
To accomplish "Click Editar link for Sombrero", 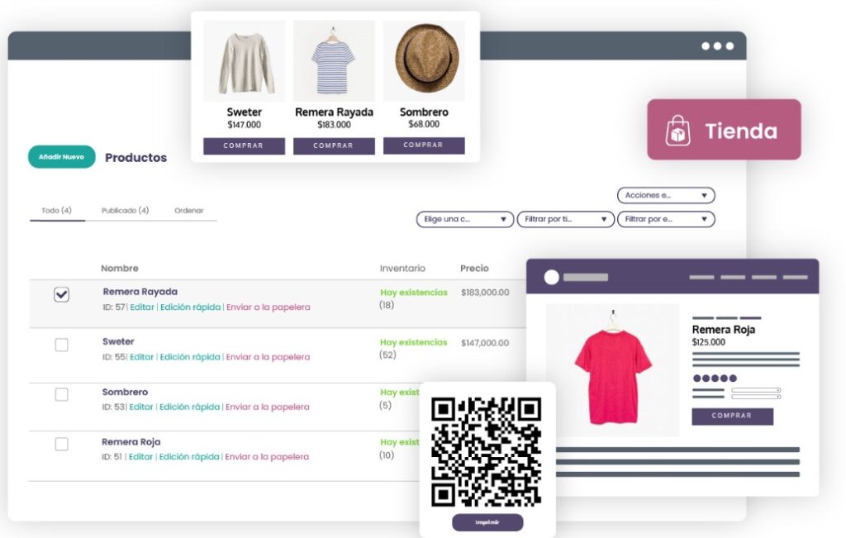I will point(140,407).
